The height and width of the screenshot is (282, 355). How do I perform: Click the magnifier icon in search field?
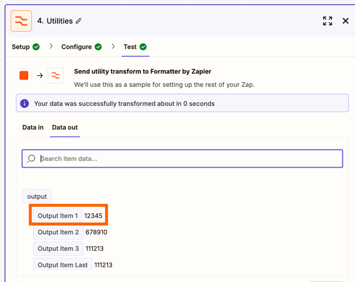(x=31, y=158)
